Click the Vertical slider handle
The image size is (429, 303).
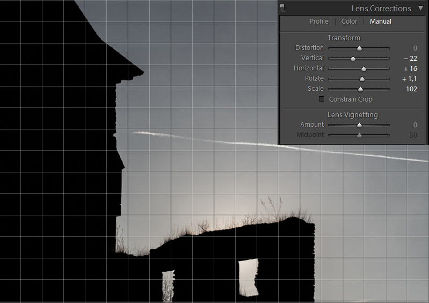coord(353,59)
